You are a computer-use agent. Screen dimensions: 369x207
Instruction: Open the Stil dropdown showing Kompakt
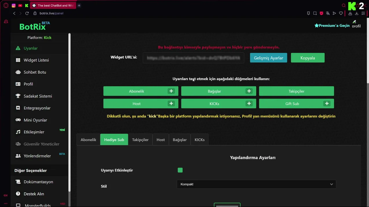click(x=256, y=184)
